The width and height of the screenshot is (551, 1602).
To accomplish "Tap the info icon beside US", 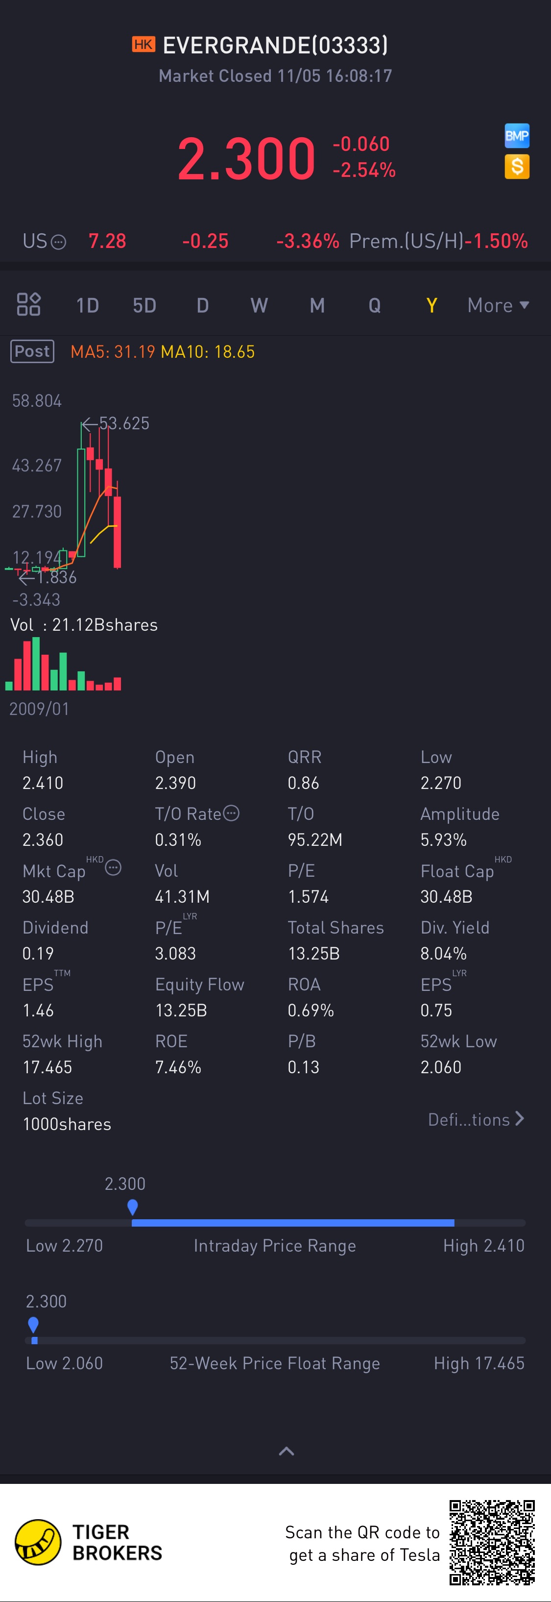I will click(x=58, y=242).
